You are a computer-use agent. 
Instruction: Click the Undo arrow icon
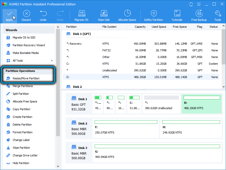pos(43,14)
